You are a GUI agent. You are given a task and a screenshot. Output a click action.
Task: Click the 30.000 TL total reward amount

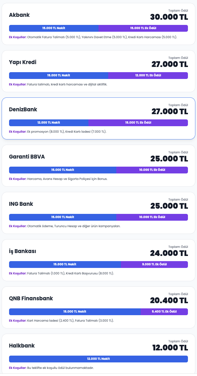click(169, 17)
